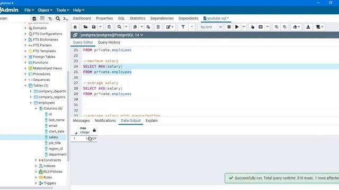Execute query with the play icon
339x190 pixels.
click(237, 27)
